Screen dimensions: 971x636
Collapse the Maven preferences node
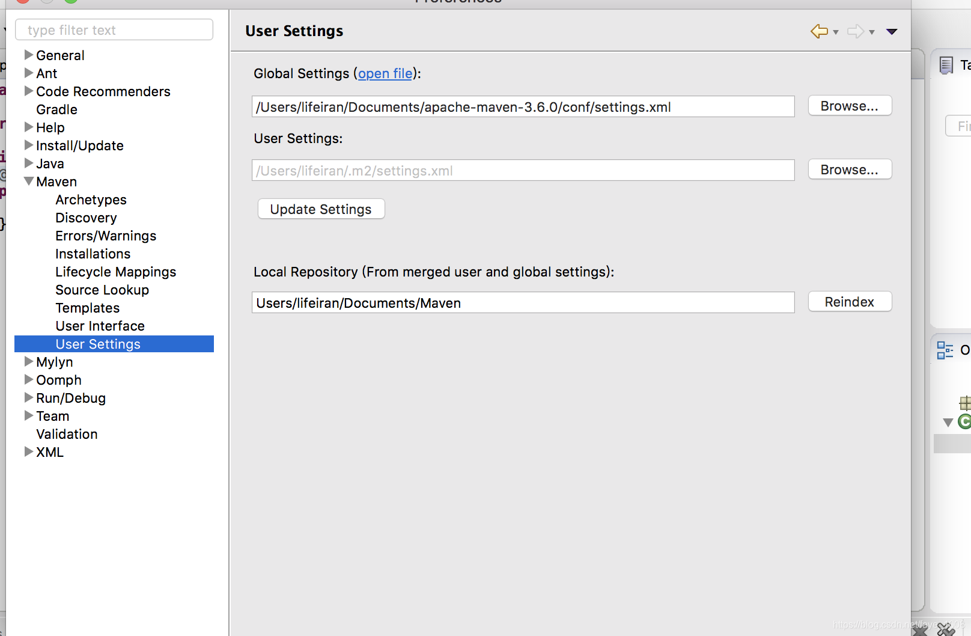click(28, 181)
